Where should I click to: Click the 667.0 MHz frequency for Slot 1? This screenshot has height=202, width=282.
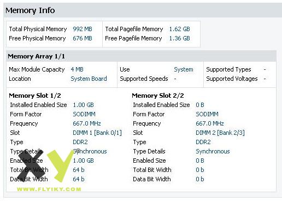(x=87, y=123)
